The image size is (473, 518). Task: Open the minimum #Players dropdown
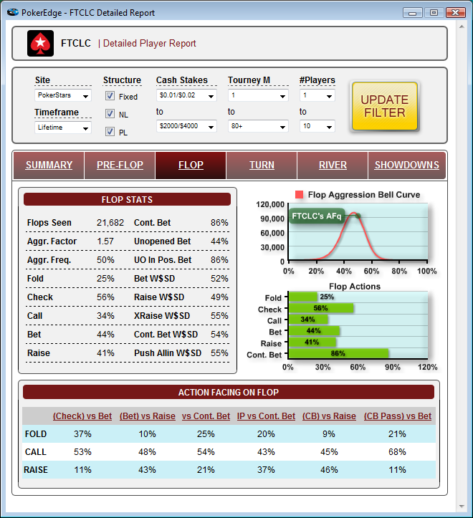pos(317,95)
